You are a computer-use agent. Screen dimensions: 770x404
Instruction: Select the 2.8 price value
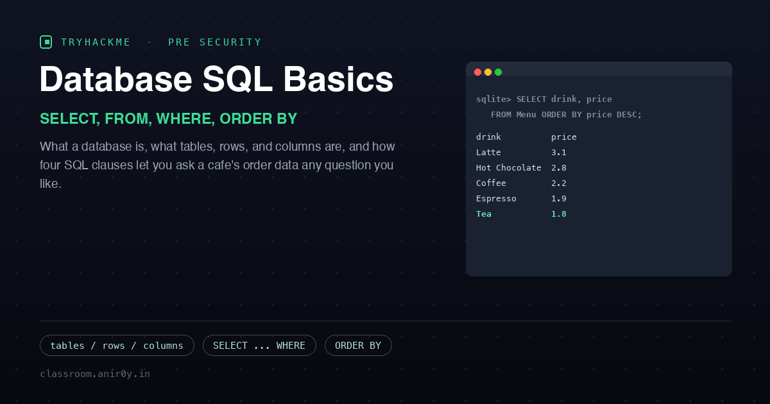tap(559, 167)
